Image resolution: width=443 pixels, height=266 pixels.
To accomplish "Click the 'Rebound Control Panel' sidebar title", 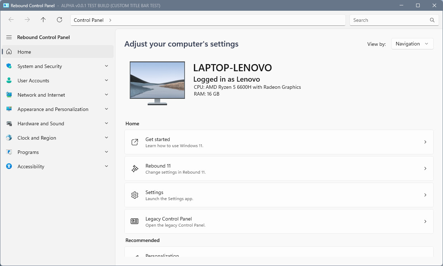I will coord(43,37).
